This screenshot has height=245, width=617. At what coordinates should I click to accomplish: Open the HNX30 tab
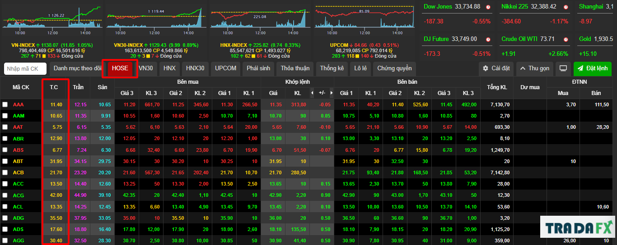pyautogui.click(x=195, y=68)
